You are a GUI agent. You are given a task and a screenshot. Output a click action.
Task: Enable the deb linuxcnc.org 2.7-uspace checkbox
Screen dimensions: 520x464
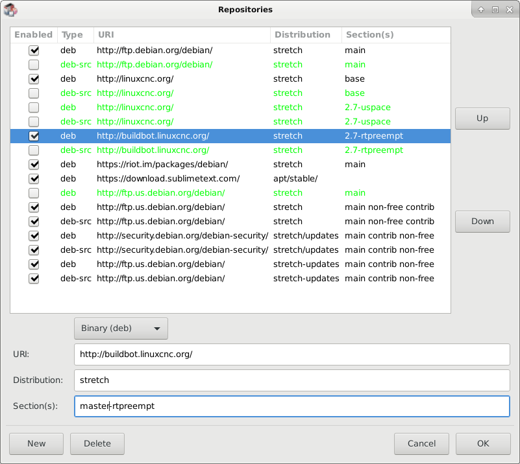[x=34, y=107]
